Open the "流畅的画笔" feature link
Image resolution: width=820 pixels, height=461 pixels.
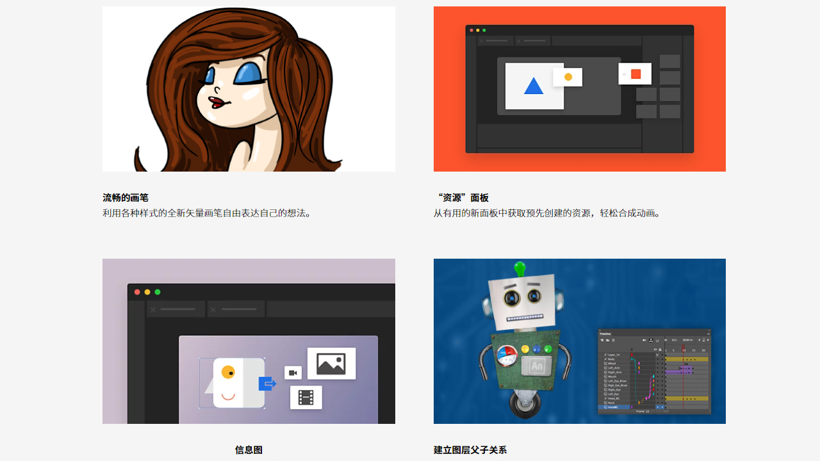tap(125, 198)
